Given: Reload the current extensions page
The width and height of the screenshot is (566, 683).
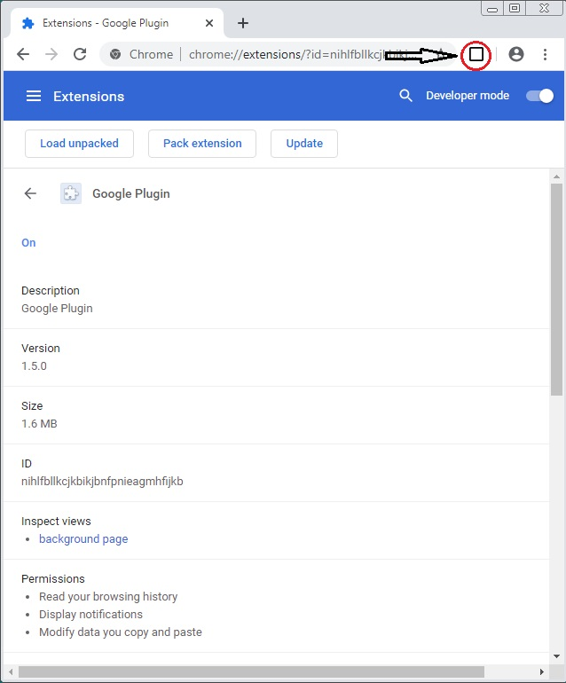Looking at the screenshot, I should click(x=80, y=54).
